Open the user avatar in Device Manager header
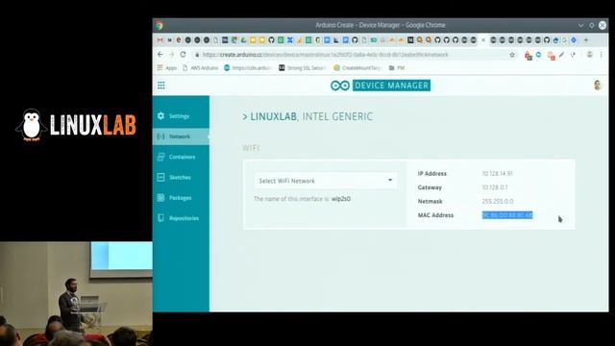Viewport: 615px width, 346px height. coord(597,86)
